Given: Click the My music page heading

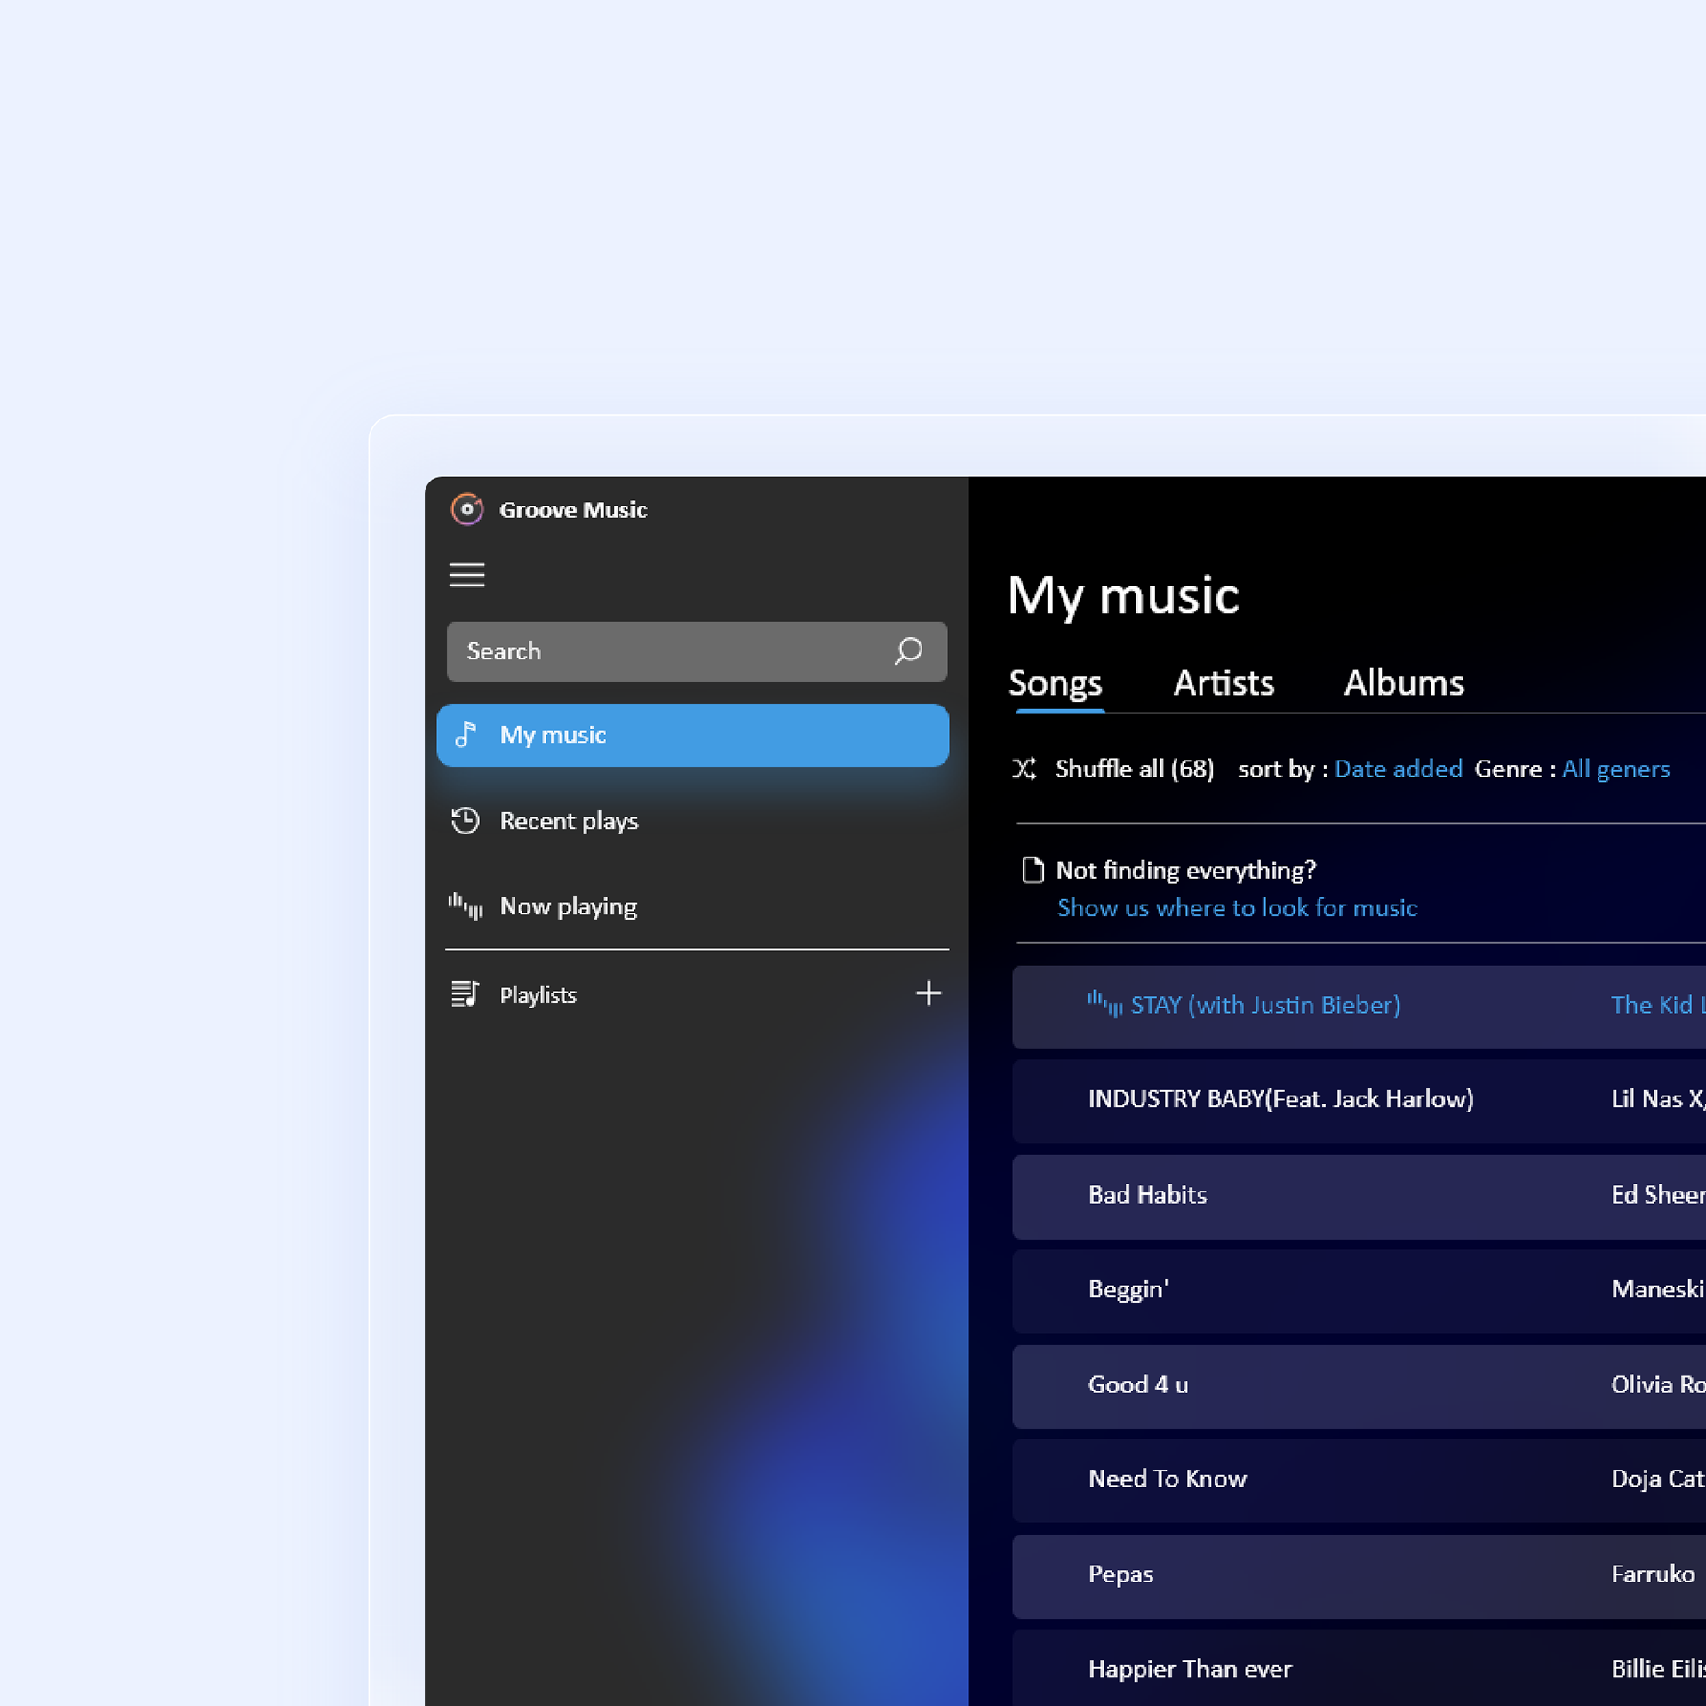Looking at the screenshot, I should (x=1123, y=595).
